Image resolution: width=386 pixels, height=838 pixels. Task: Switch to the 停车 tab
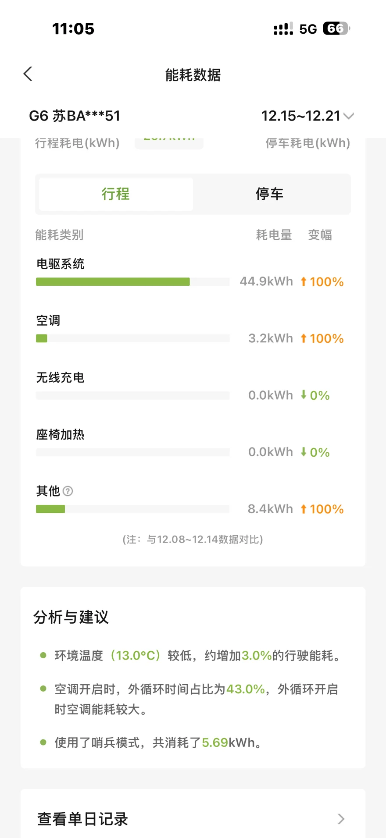click(x=270, y=194)
